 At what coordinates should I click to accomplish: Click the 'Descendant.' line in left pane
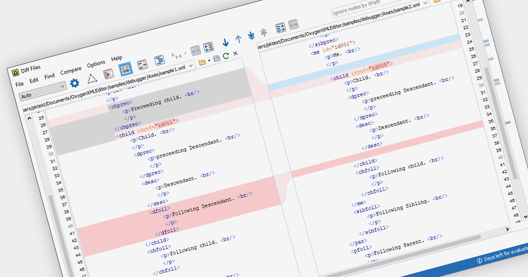pos(186,181)
